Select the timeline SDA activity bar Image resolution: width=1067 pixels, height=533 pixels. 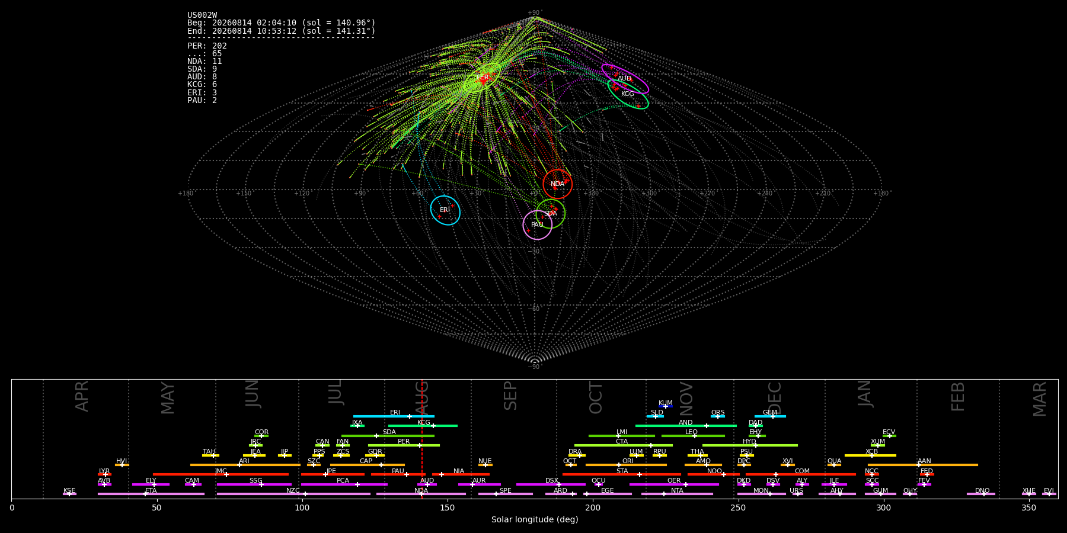[388, 436]
